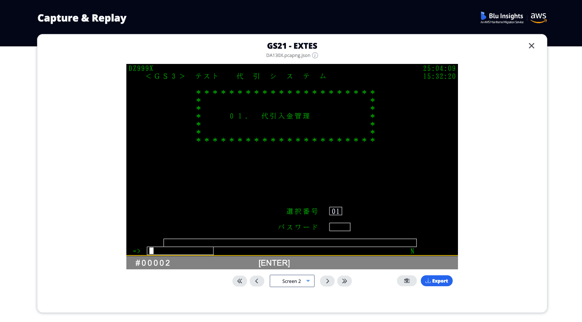Open the Screen 2 selector dropdown

pos(292,281)
